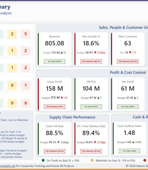
Task: Click the green up arrow beside +0.05
Action: click(x=133, y=142)
